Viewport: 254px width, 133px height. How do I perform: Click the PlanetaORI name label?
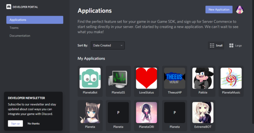[146, 127]
